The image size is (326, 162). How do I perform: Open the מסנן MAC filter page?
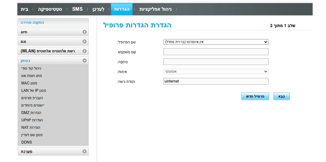coord(29,83)
